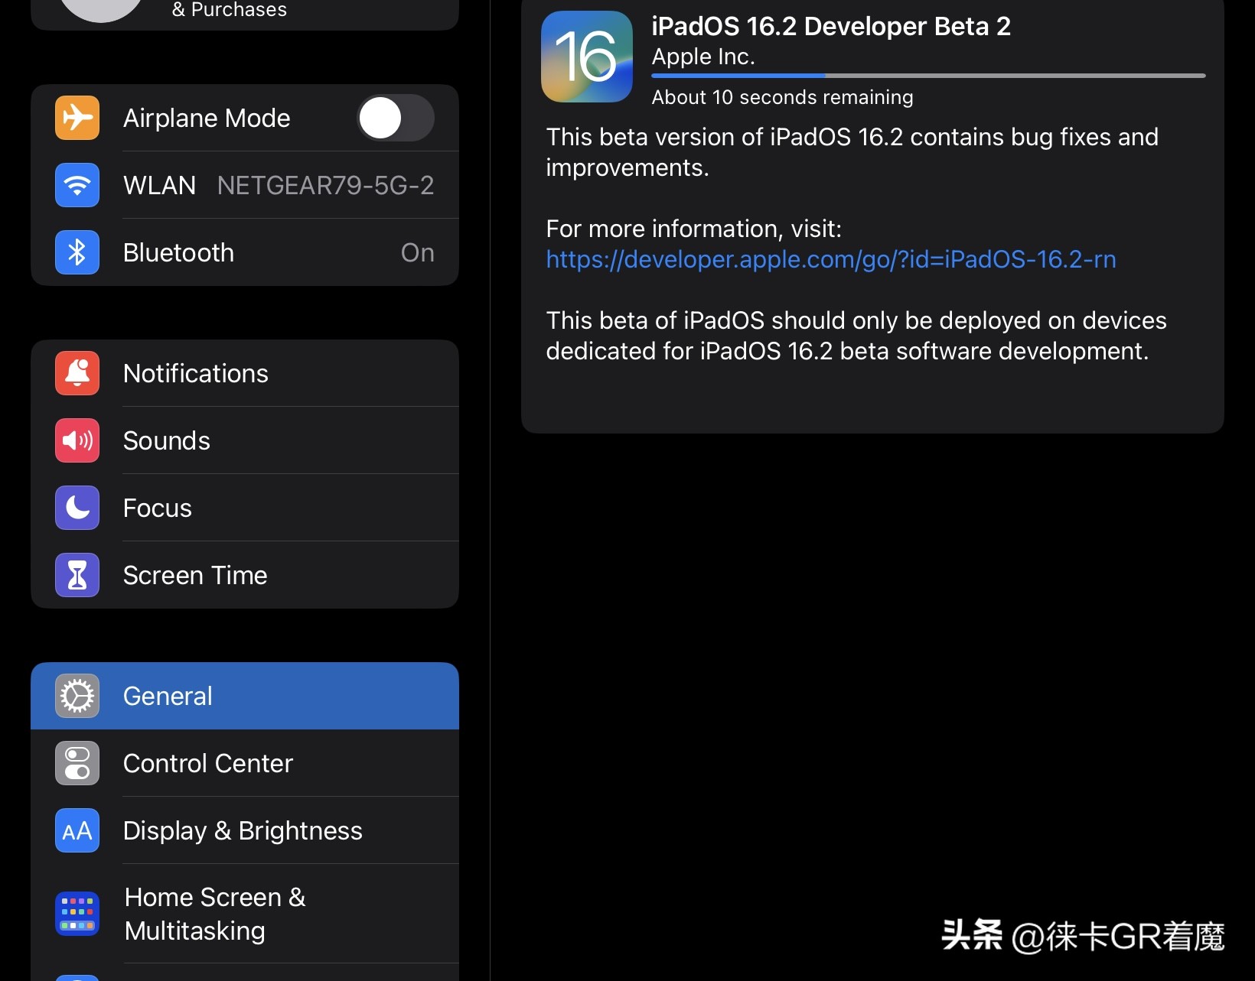Tap the iPadOS 16.2 Developer Beta 2 title
Image resolution: width=1255 pixels, height=981 pixels.
[x=831, y=26]
